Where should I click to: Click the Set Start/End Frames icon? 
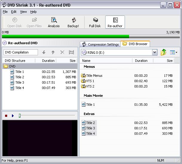[71, 52]
